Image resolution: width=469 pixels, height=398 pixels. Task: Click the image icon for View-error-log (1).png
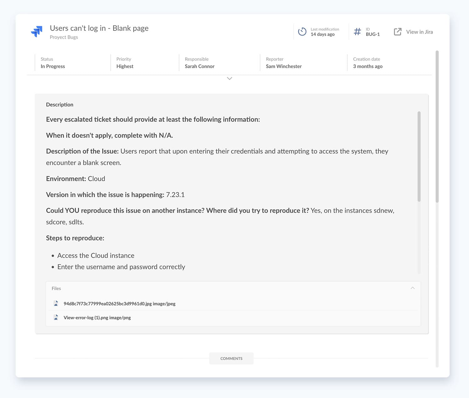(56, 317)
